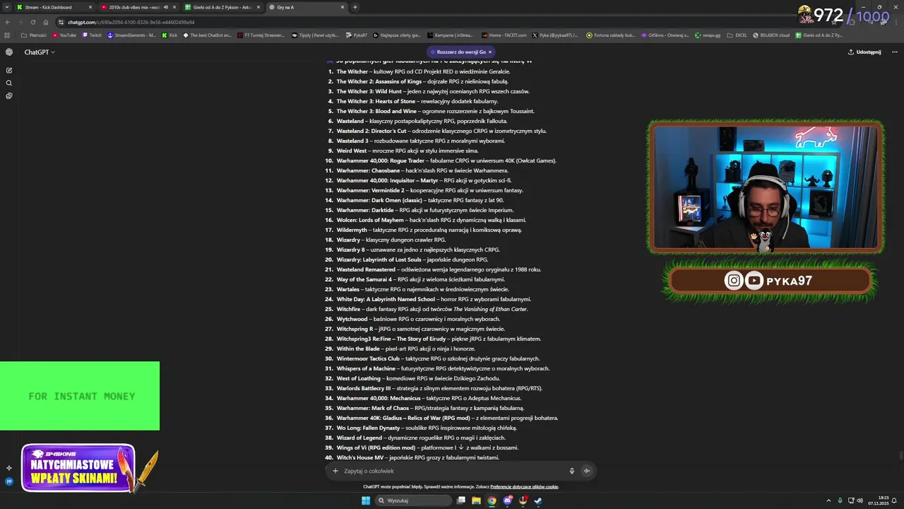Click the volume icon in system tray

[x=860, y=501]
